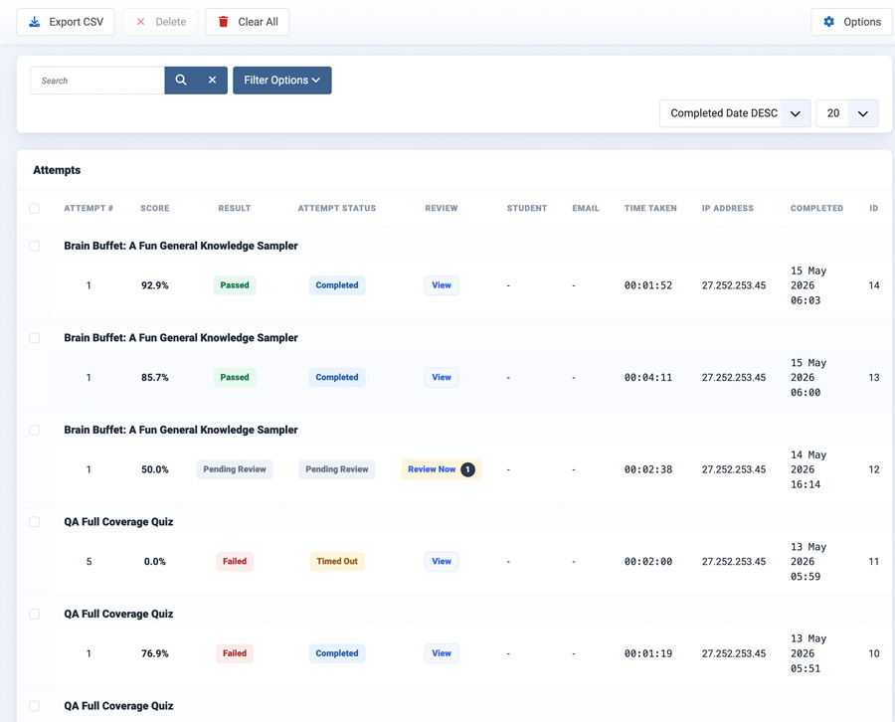Screen dimensions: 895x722
Task: Expand the Filter Options dropdown
Action: 282,81
